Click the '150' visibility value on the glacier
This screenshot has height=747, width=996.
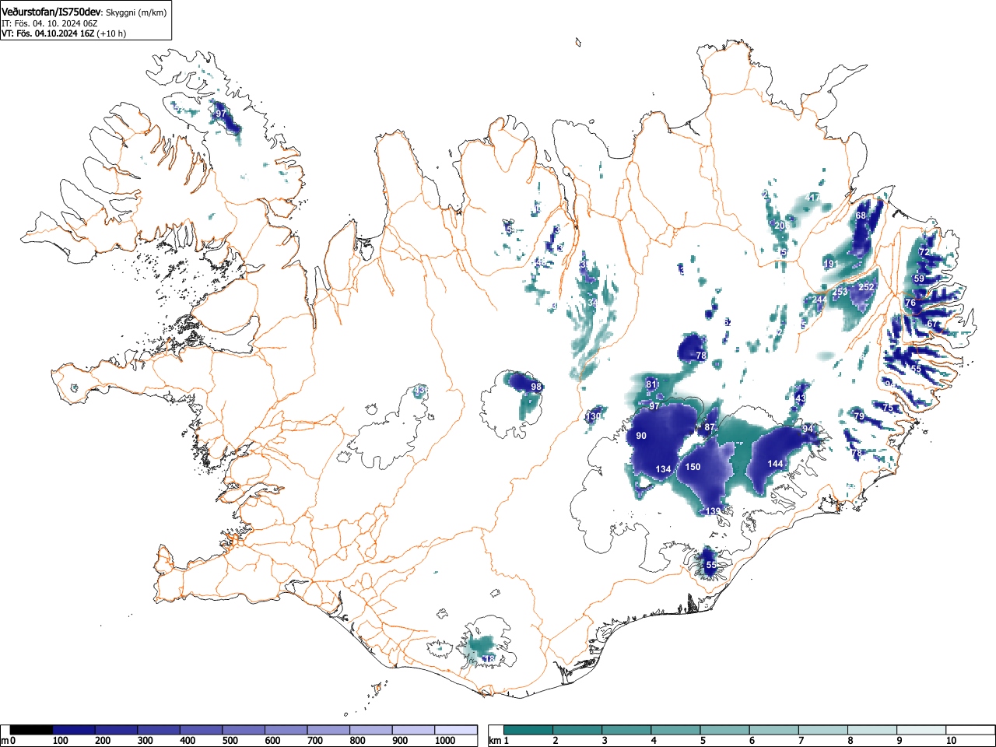click(693, 467)
